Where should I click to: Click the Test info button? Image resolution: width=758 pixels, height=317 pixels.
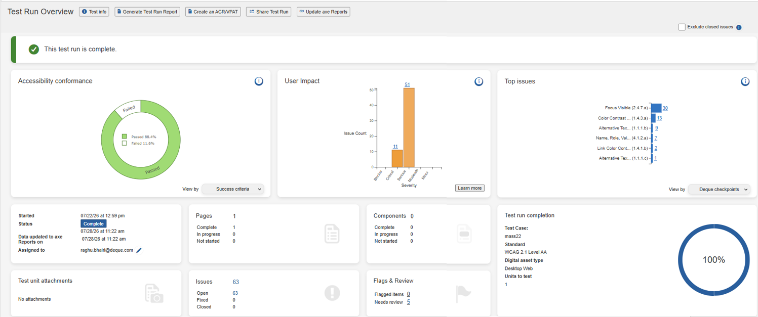point(94,12)
